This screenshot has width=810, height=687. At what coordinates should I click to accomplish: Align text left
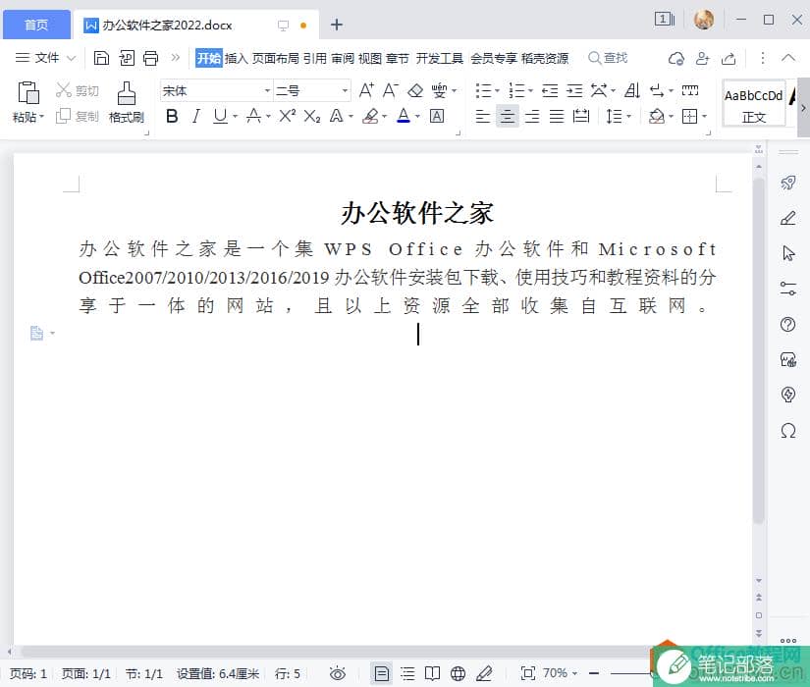click(x=482, y=116)
